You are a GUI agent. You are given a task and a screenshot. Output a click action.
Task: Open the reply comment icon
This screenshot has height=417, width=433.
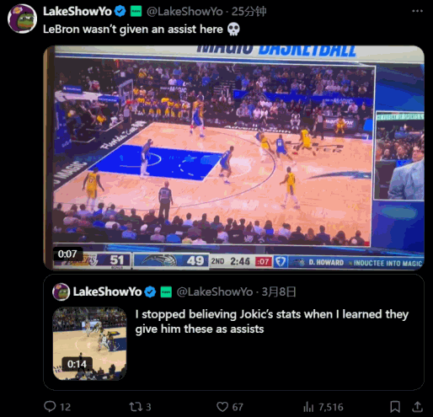(50, 406)
